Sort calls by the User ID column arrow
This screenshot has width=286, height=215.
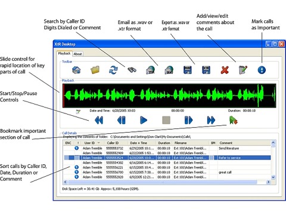pos(98,143)
